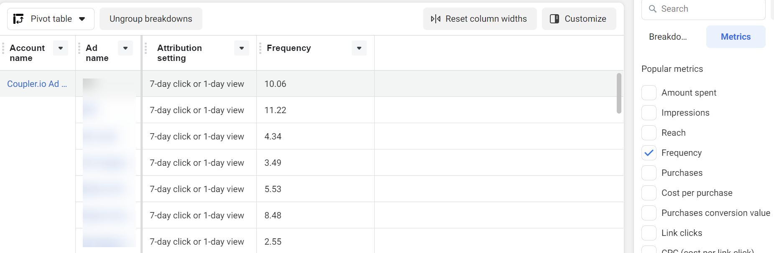Viewport: 774px width, 253px height.
Task: Uncheck the Frequency metric checkbox
Action: point(649,153)
